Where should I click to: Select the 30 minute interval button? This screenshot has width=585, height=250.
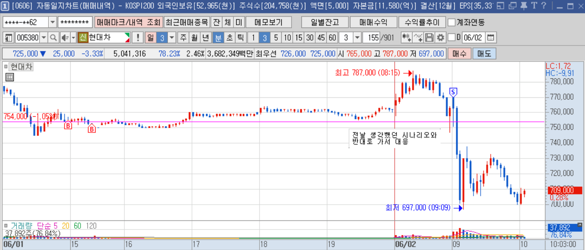click(x=310, y=38)
